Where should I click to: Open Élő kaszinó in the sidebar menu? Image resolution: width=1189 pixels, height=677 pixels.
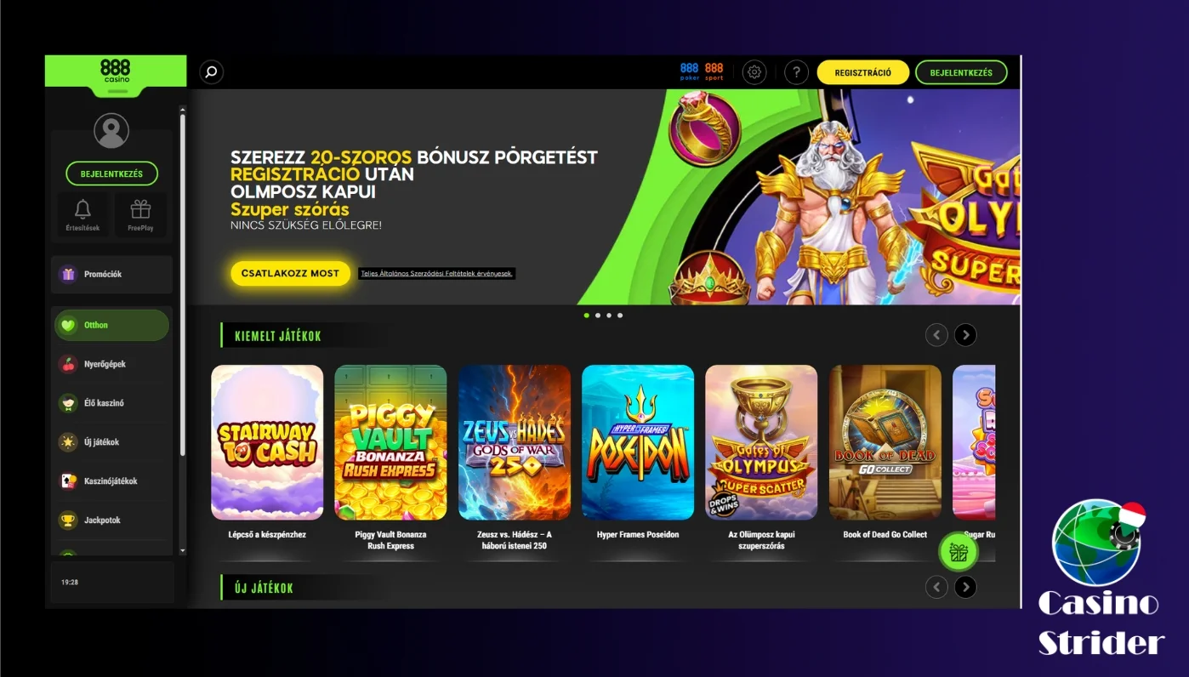(111, 403)
